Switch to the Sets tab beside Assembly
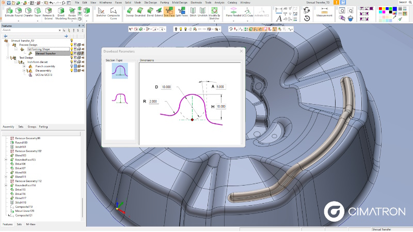 coord(21,127)
